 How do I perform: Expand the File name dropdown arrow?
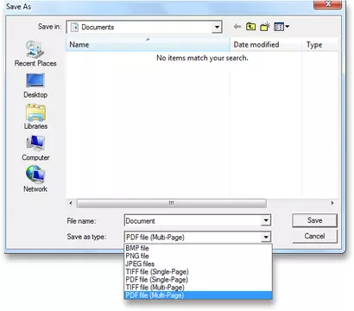point(266,221)
